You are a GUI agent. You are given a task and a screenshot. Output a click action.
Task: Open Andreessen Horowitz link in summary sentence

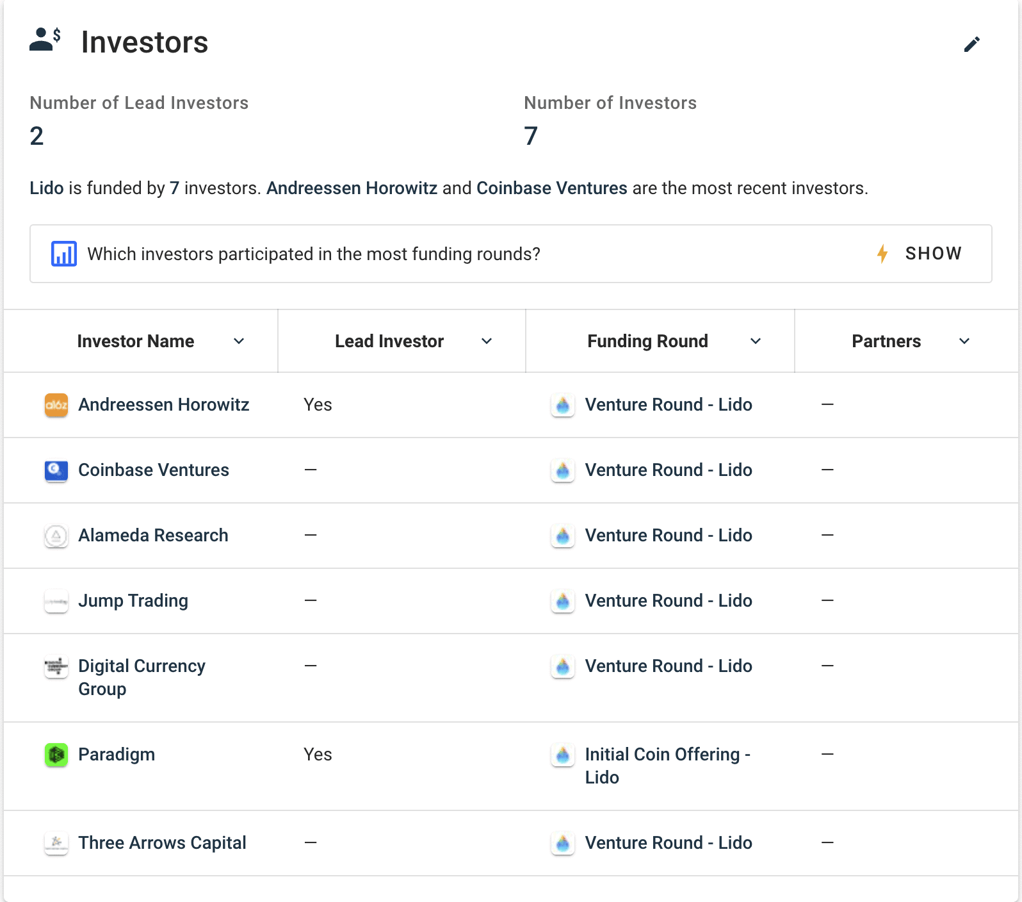pyautogui.click(x=352, y=188)
